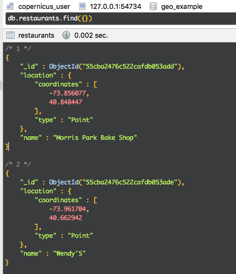Screen dimensions: 236x274
Task: Click the /* 1 */ document comment
Action: click(x=18, y=49)
